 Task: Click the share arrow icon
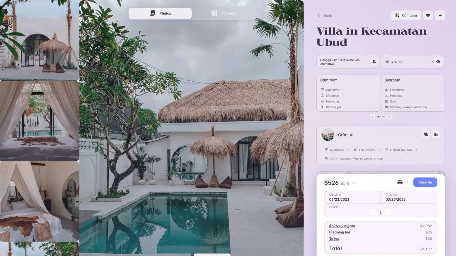click(440, 15)
